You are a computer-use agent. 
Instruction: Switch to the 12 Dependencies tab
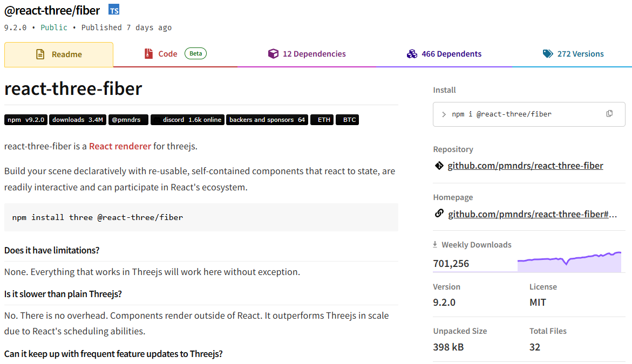point(307,53)
